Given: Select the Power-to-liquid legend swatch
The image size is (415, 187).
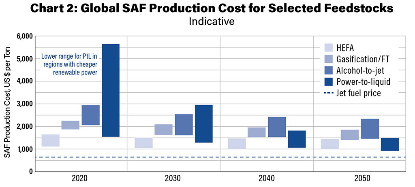Looking at the screenshot, I should click(x=328, y=82).
